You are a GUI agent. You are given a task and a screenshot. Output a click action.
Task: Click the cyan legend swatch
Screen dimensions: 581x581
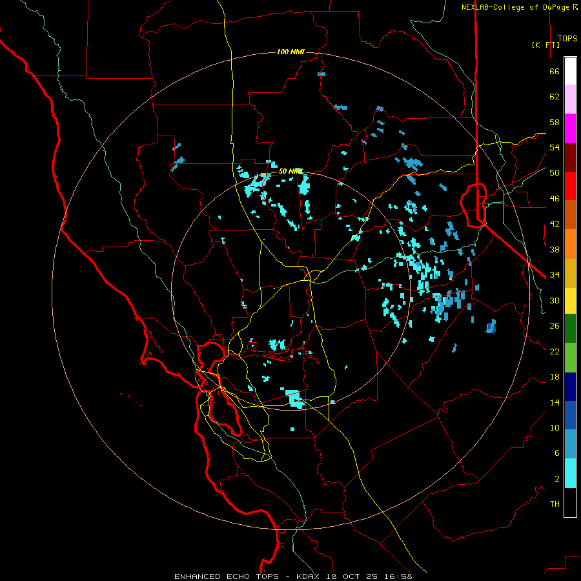(570, 473)
